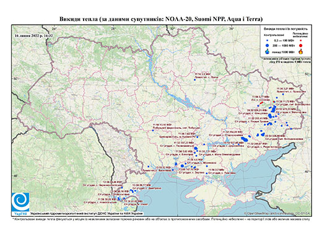The image size is (322, 228).
Task: Click the legend title text in the box
Action: click(286, 29)
